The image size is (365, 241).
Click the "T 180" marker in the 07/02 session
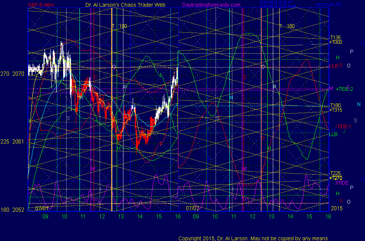pyautogui.click(x=287, y=26)
